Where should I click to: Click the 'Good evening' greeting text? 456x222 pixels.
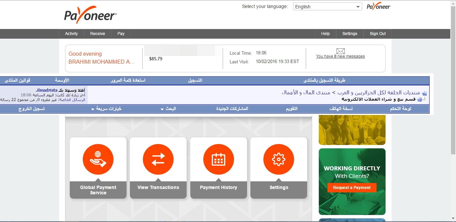point(85,54)
